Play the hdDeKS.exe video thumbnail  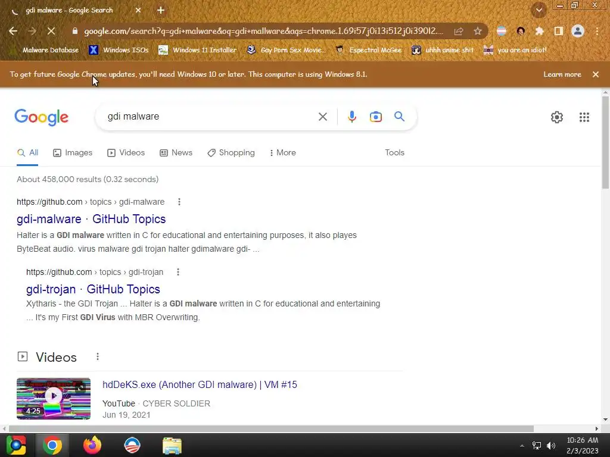pos(54,399)
